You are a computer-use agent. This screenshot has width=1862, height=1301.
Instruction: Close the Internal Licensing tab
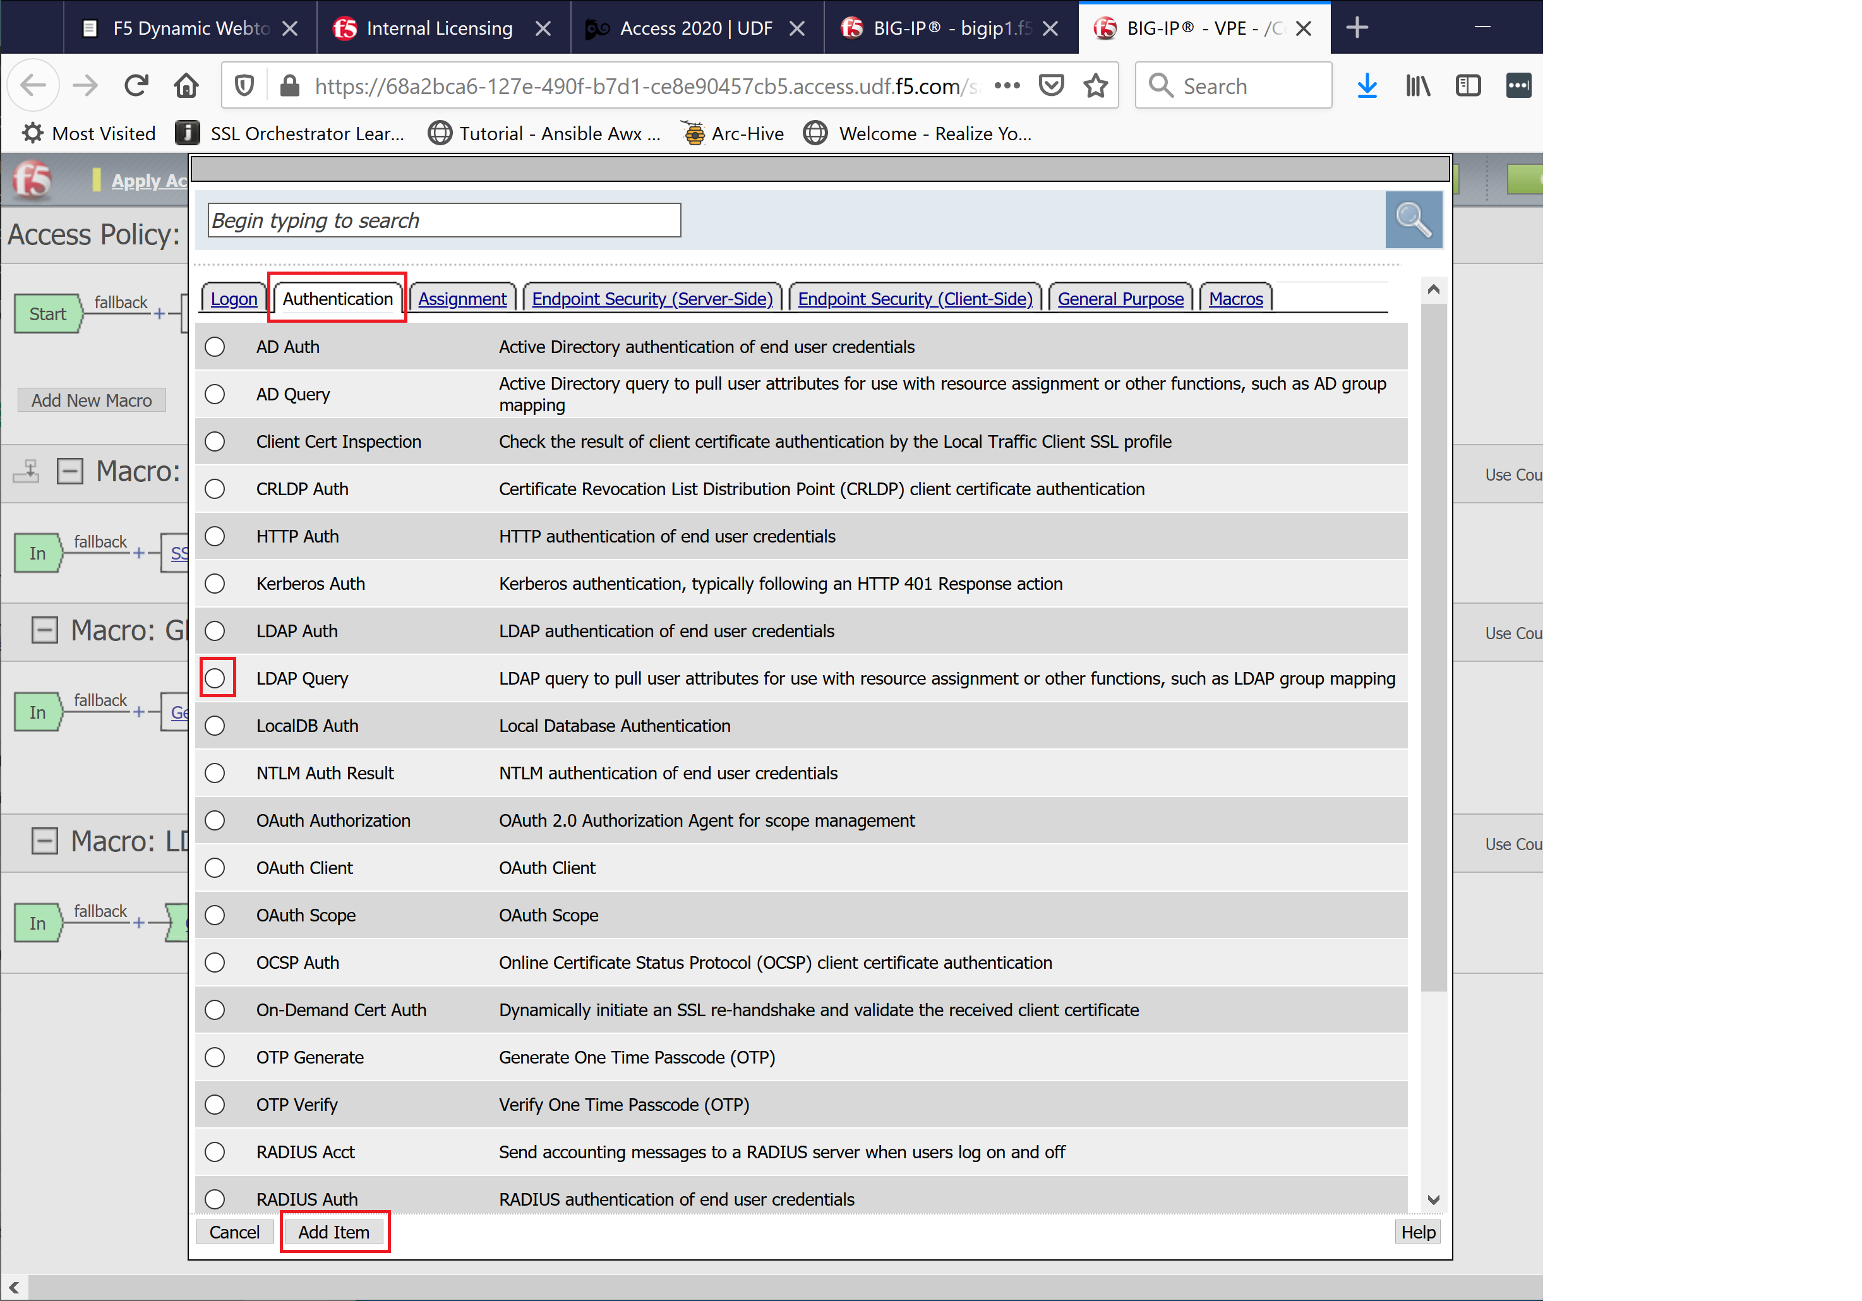coord(543,28)
